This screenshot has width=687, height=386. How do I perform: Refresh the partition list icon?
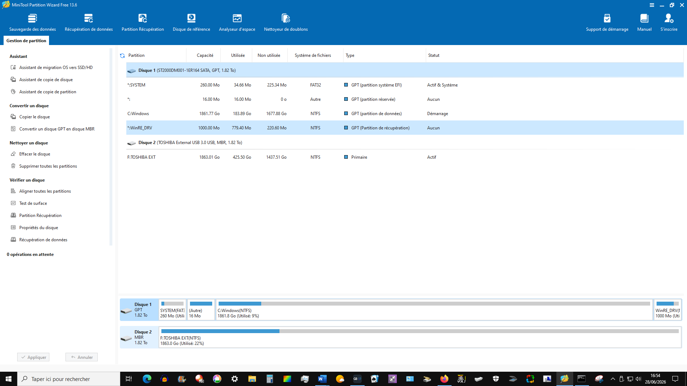click(x=122, y=55)
